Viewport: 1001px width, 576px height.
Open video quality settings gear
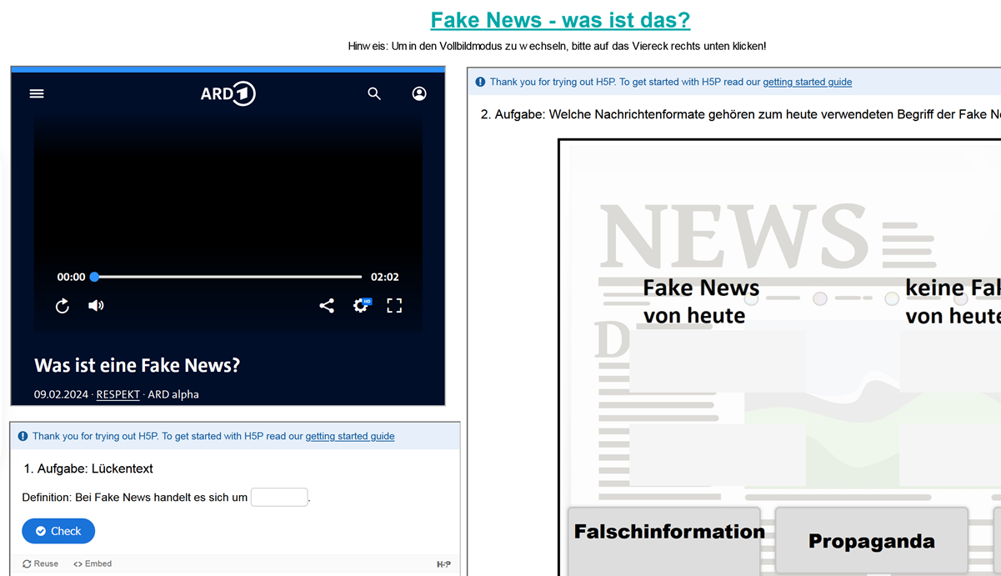[361, 306]
